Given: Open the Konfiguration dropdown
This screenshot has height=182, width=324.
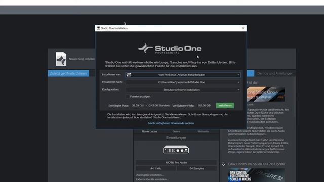Looking at the screenshot, I should [x=183, y=90].
